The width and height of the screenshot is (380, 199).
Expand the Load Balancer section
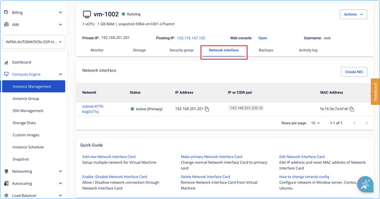click(x=60, y=195)
